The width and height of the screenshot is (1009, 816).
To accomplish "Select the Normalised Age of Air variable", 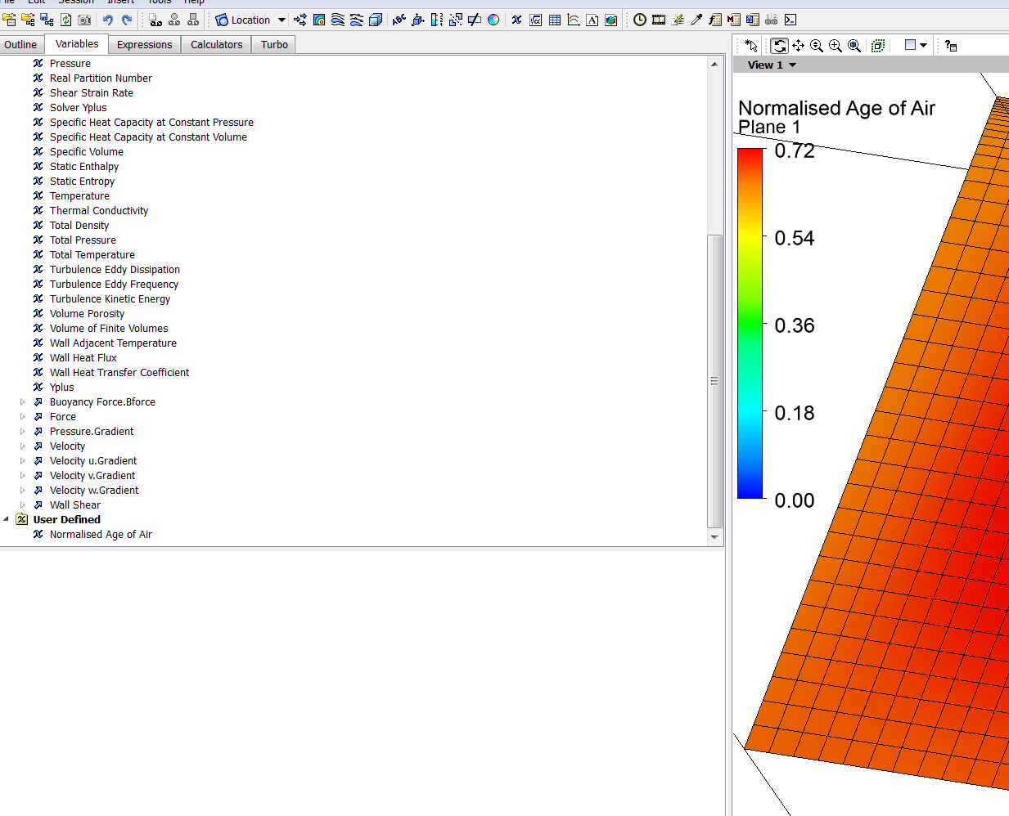I will click(101, 534).
